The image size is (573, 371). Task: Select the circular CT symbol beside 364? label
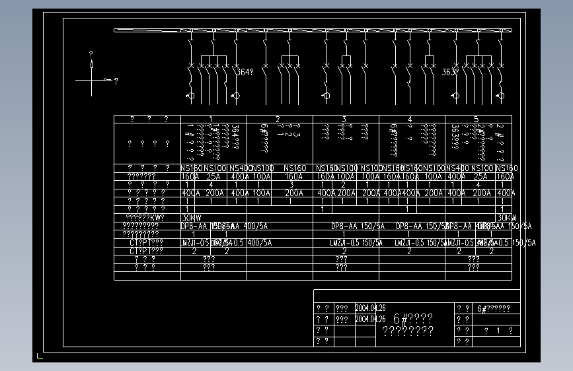coord(236,96)
